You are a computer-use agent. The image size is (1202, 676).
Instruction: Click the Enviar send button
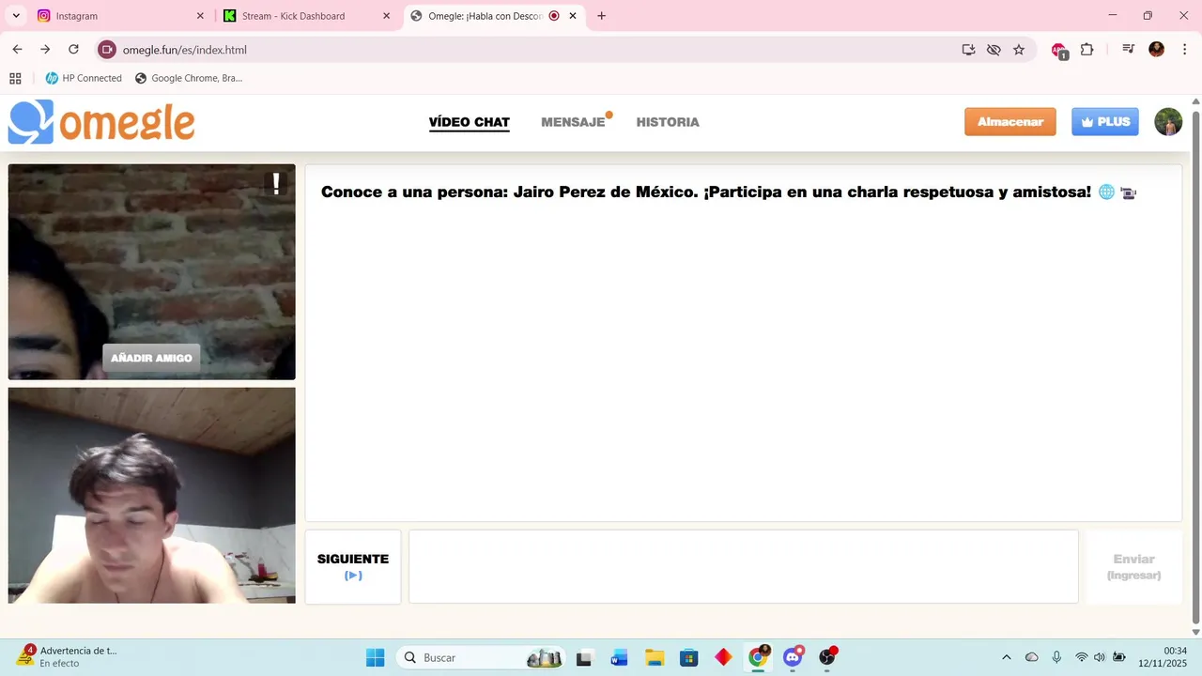[1133, 567]
